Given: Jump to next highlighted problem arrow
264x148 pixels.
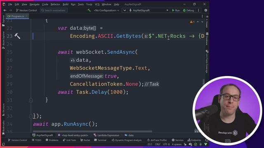Looking at the screenshot, I should 202,22.
